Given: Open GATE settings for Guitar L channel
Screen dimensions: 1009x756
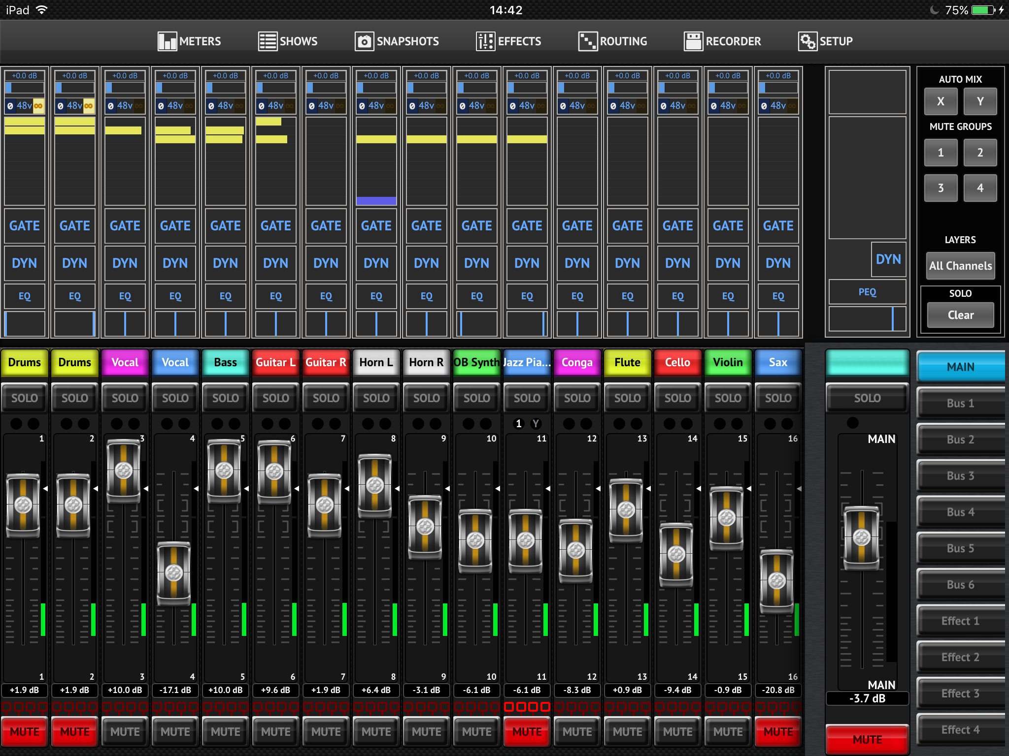Looking at the screenshot, I should click(275, 226).
